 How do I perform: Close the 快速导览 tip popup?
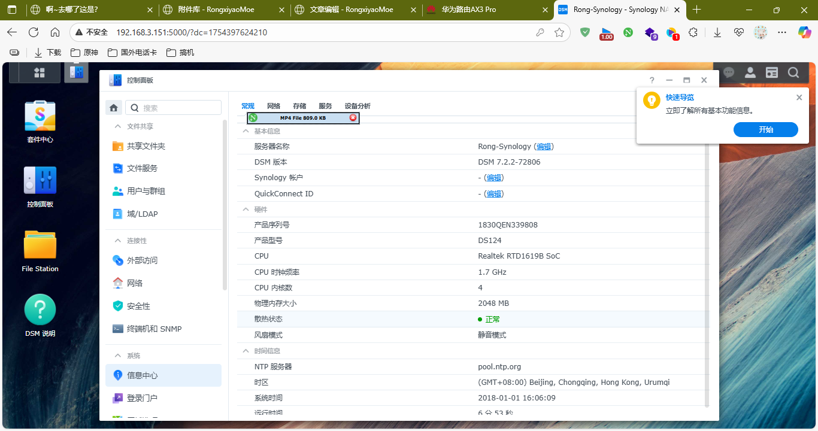click(799, 98)
